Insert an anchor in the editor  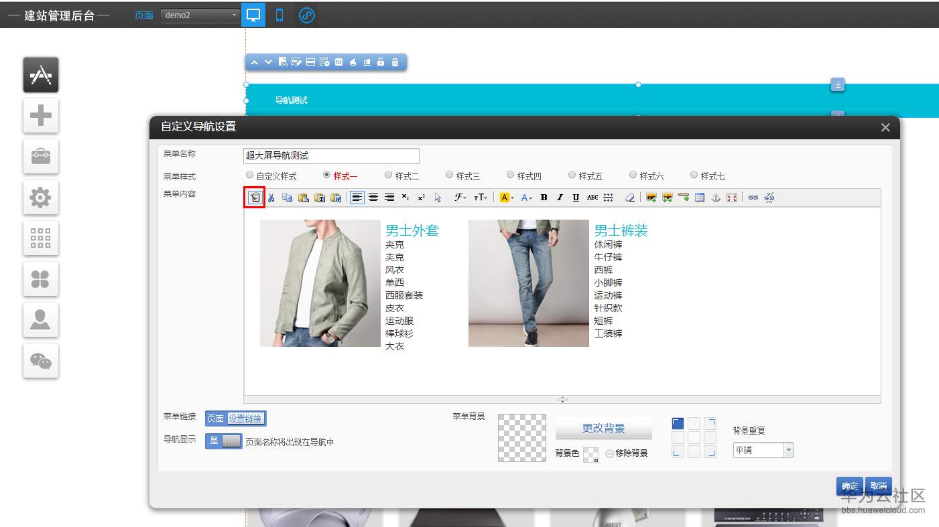click(716, 198)
